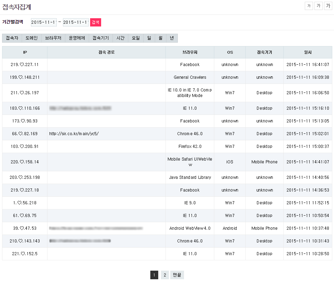Click the IE 10.0 Compatibility Mode cell
Viewport: 334px width, 282px height.
(190, 93)
